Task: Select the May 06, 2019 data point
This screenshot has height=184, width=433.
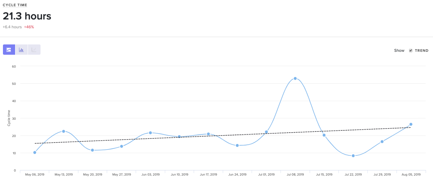Action: tap(35, 152)
